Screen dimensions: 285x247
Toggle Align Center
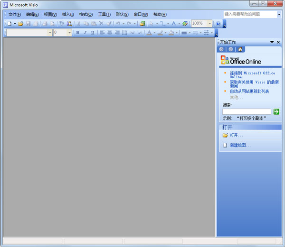coord(110,33)
